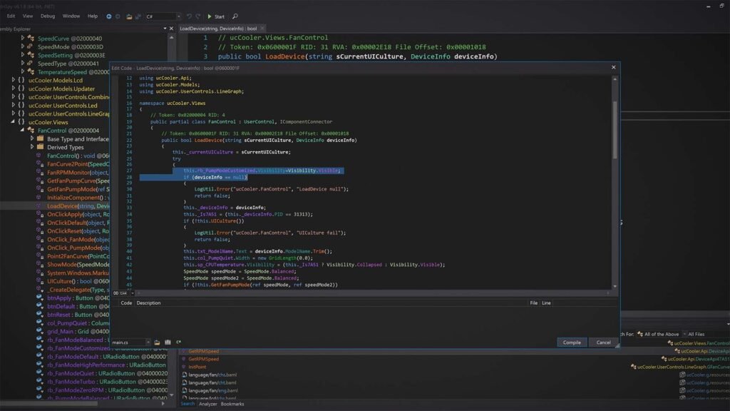
Task: Open the Debug menu
Action: [x=47, y=16]
